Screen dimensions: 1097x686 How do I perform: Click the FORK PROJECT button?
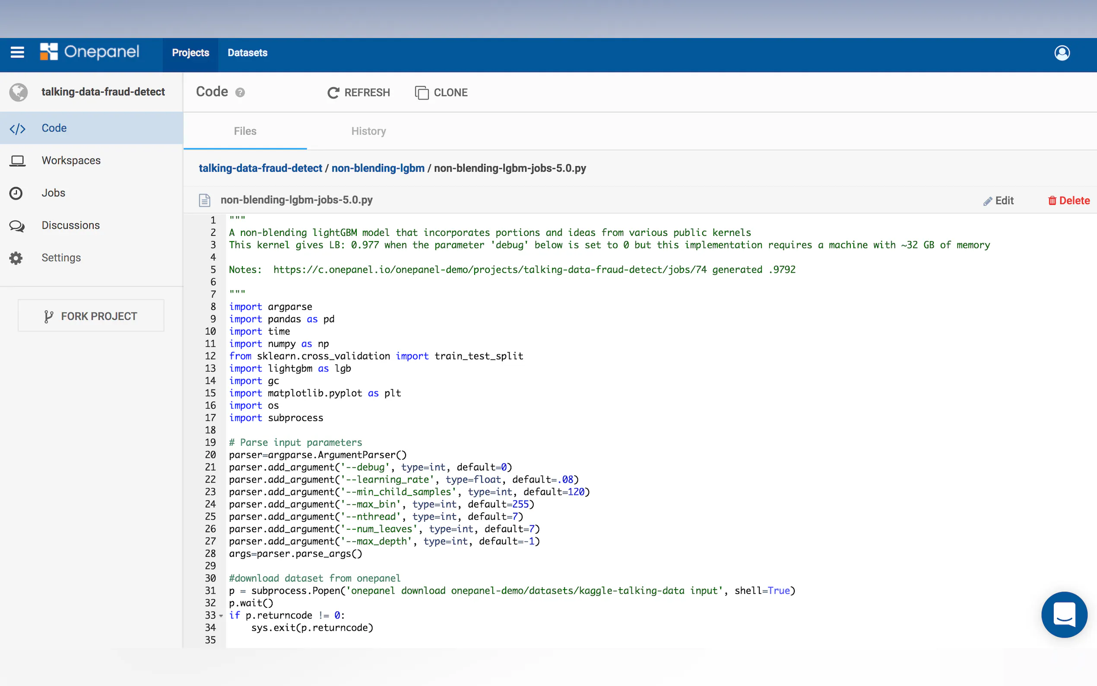click(x=91, y=316)
